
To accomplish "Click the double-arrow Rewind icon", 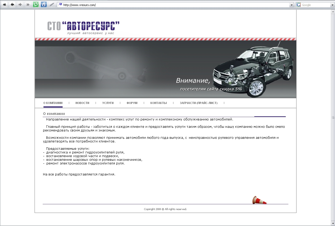I will 4,4.
